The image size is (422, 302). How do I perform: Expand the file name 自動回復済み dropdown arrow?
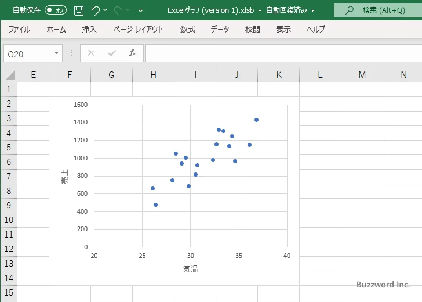click(313, 11)
